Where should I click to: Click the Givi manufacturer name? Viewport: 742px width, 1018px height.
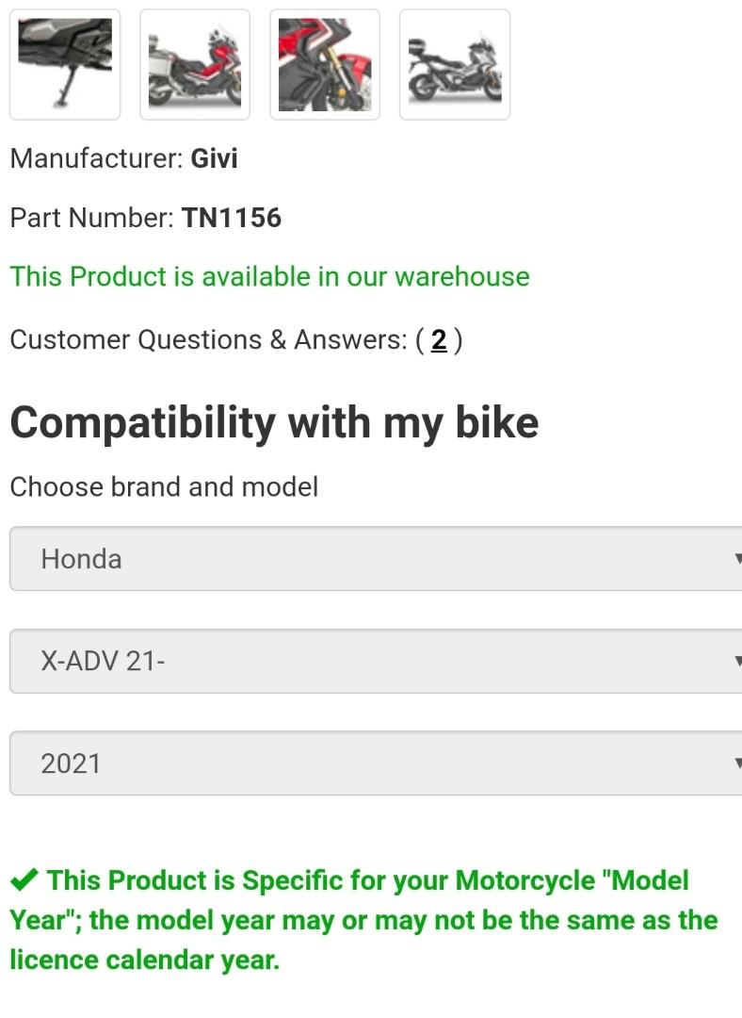pos(214,158)
